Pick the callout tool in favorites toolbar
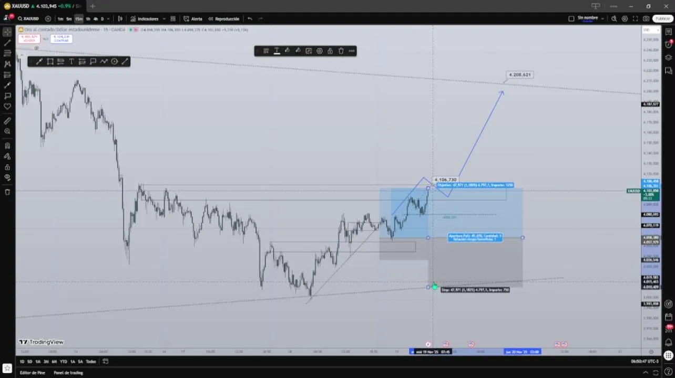675x378 pixels. [x=93, y=61]
